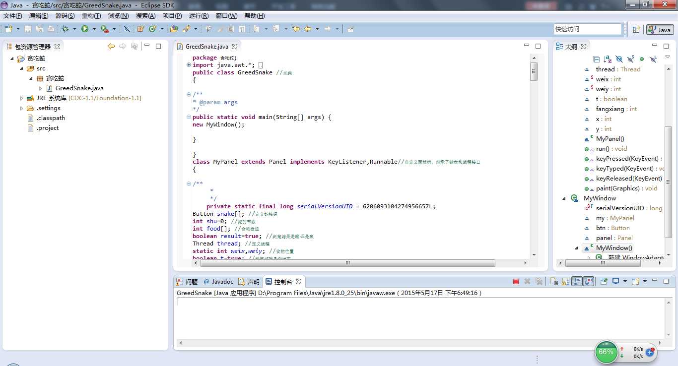Open the 窗口(W) menu
678x366 pixels.
(226, 16)
